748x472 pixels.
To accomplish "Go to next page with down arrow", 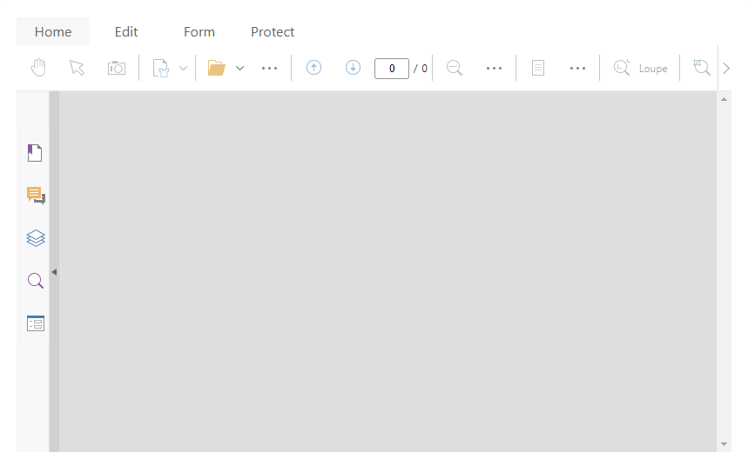I will pos(353,68).
